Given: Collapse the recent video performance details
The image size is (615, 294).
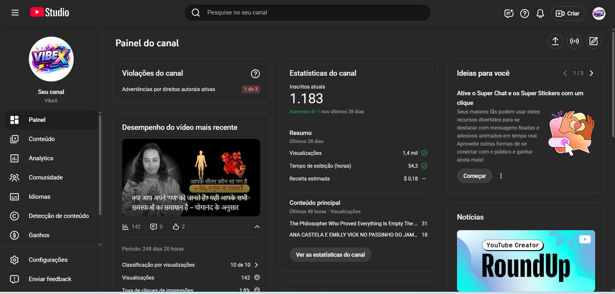Looking at the screenshot, I should tap(257, 227).
